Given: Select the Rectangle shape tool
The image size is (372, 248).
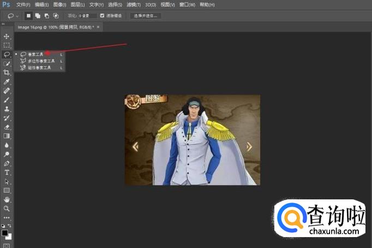Looking at the screenshot, I should coord(7,191).
